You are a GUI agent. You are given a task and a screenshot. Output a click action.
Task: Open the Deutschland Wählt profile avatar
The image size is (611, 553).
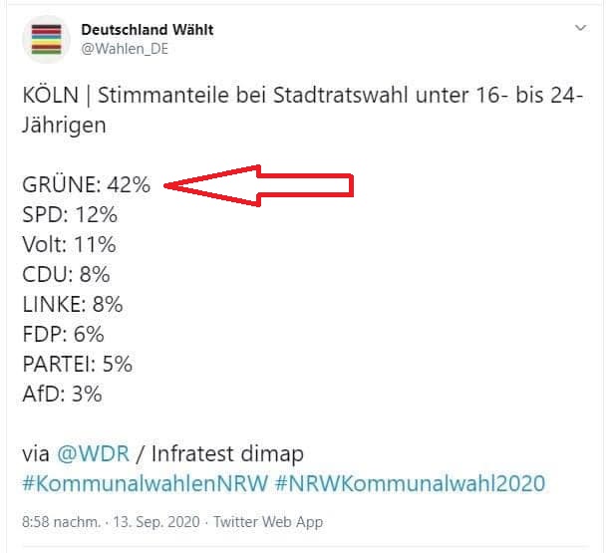[x=47, y=39]
